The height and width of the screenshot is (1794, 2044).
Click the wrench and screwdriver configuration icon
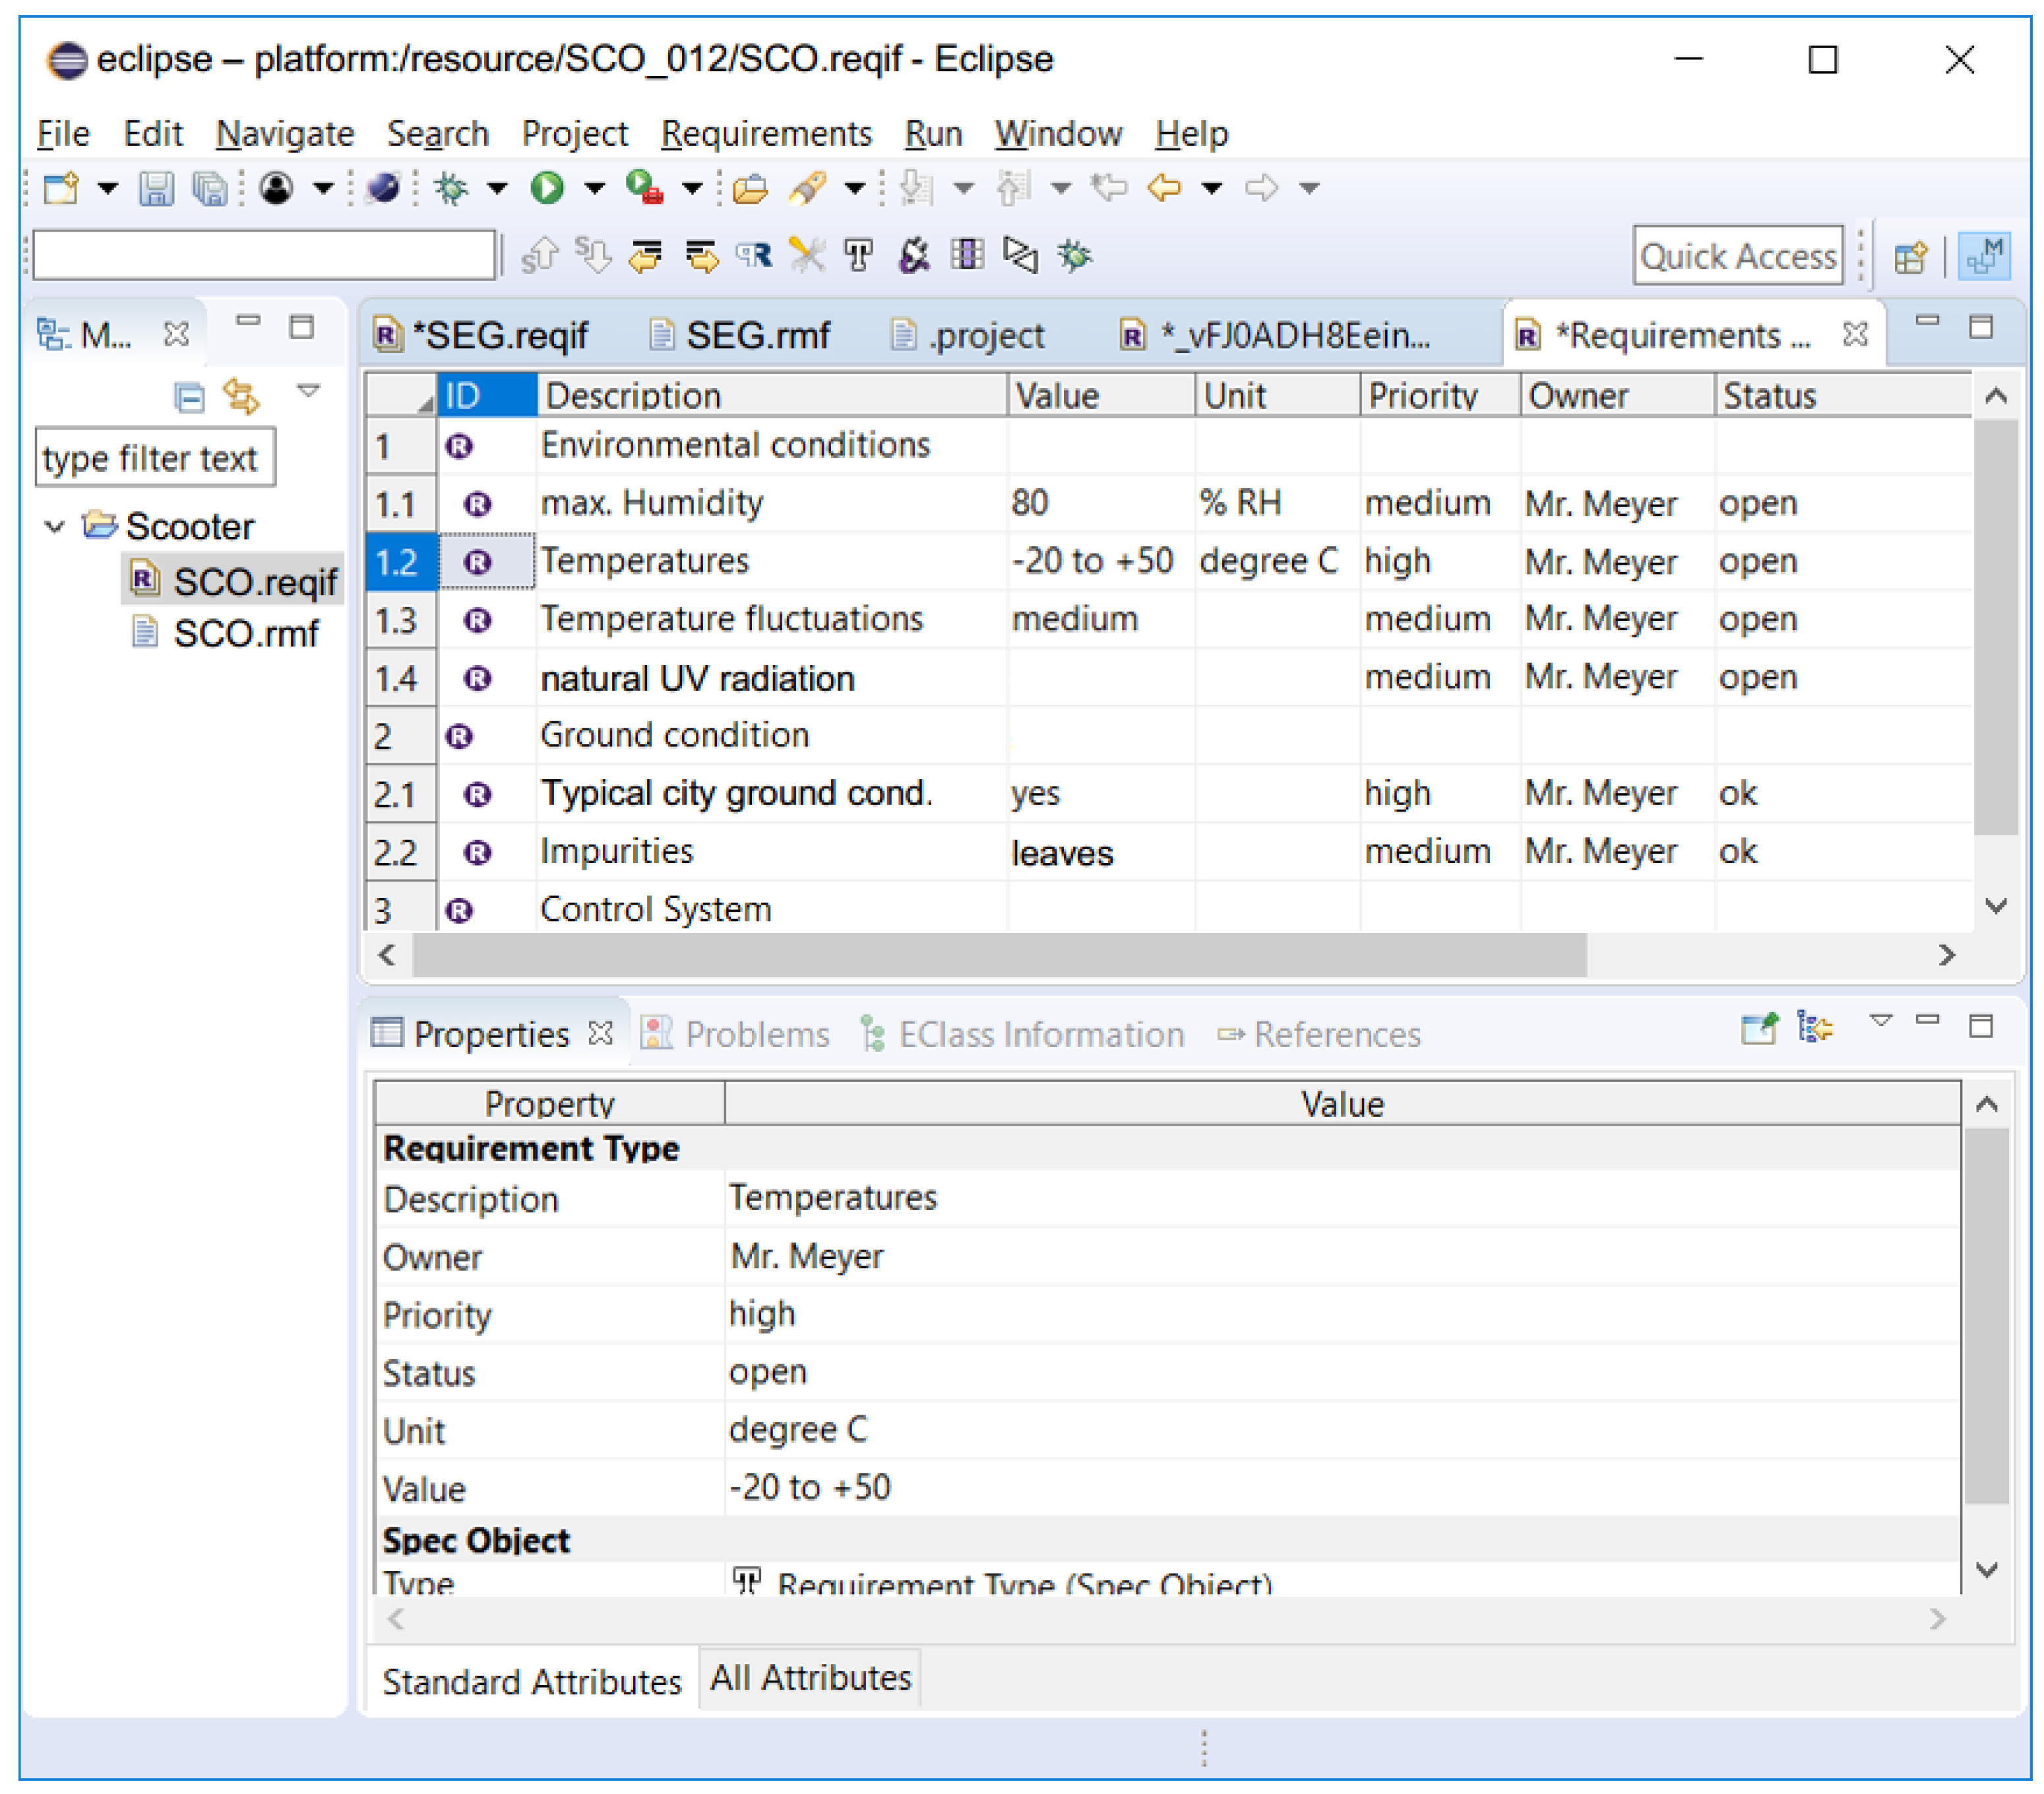tap(807, 256)
